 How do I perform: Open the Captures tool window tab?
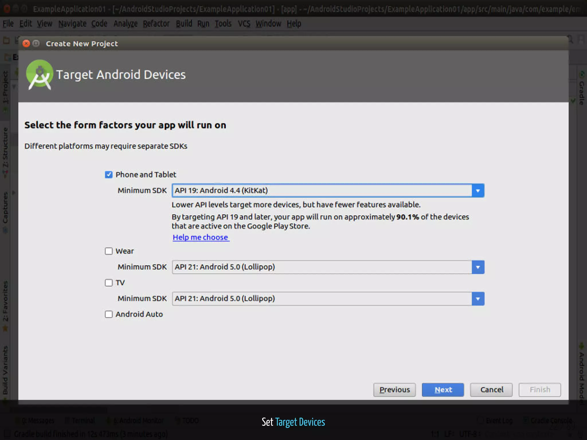click(5, 212)
